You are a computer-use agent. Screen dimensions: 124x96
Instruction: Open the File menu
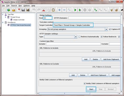[3, 6]
